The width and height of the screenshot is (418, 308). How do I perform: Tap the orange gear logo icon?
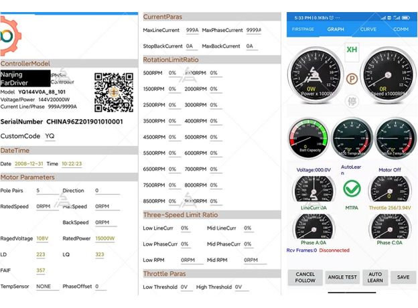(8, 35)
